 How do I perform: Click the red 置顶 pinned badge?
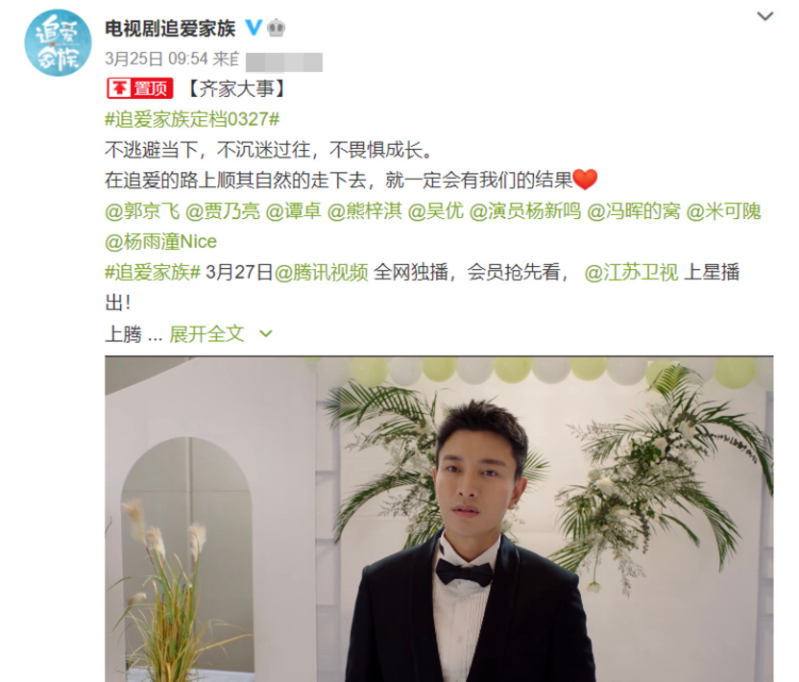point(140,88)
